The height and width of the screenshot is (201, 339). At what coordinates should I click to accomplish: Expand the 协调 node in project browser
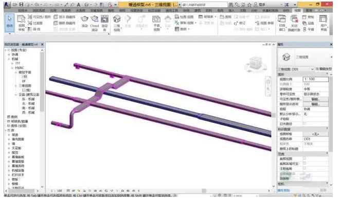coord(9,54)
